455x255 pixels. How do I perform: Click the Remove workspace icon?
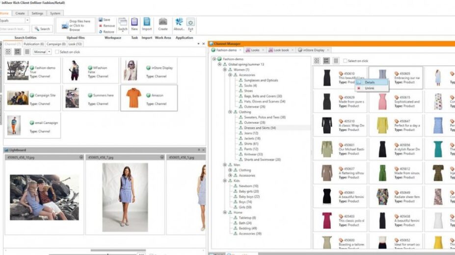pos(101,25)
